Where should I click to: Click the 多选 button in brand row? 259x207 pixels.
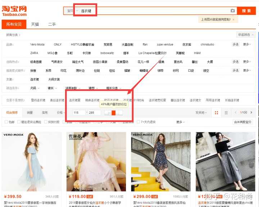pyautogui.click(x=236, y=44)
